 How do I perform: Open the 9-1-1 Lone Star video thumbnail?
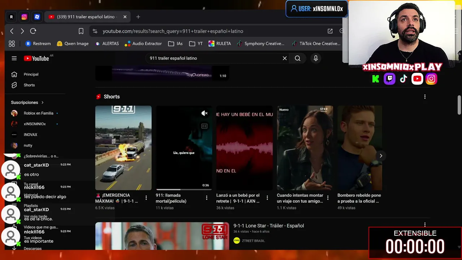162,236
